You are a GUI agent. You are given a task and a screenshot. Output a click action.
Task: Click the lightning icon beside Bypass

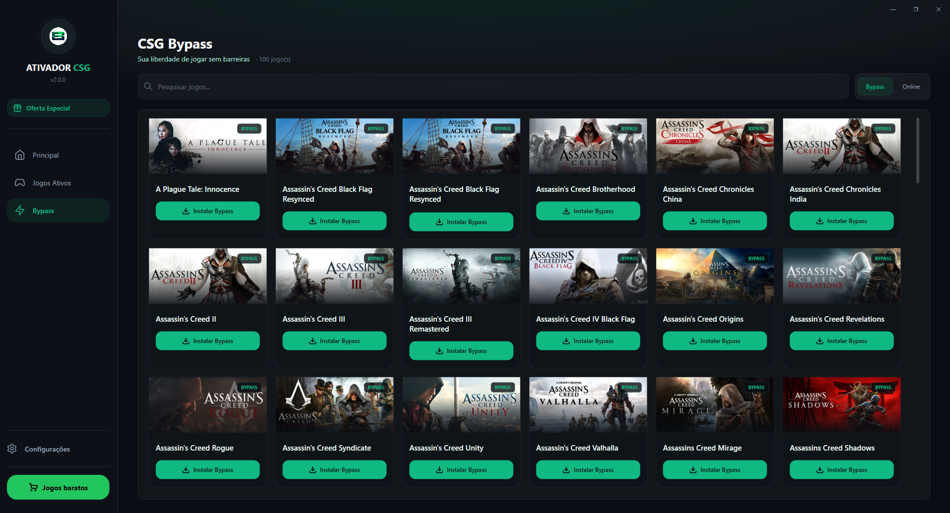point(20,211)
